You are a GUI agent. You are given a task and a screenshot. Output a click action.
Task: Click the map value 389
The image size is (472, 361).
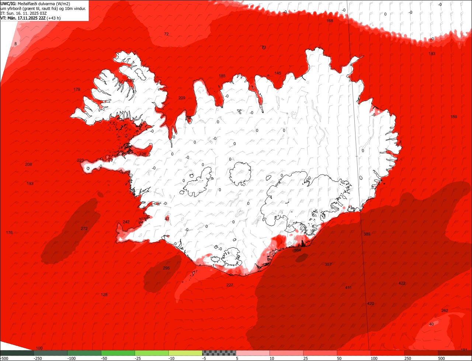[x=367, y=234]
